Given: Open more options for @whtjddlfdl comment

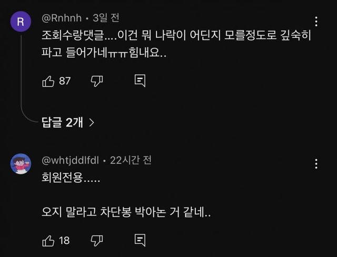Looking at the screenshot, I should tap(316, 162).
